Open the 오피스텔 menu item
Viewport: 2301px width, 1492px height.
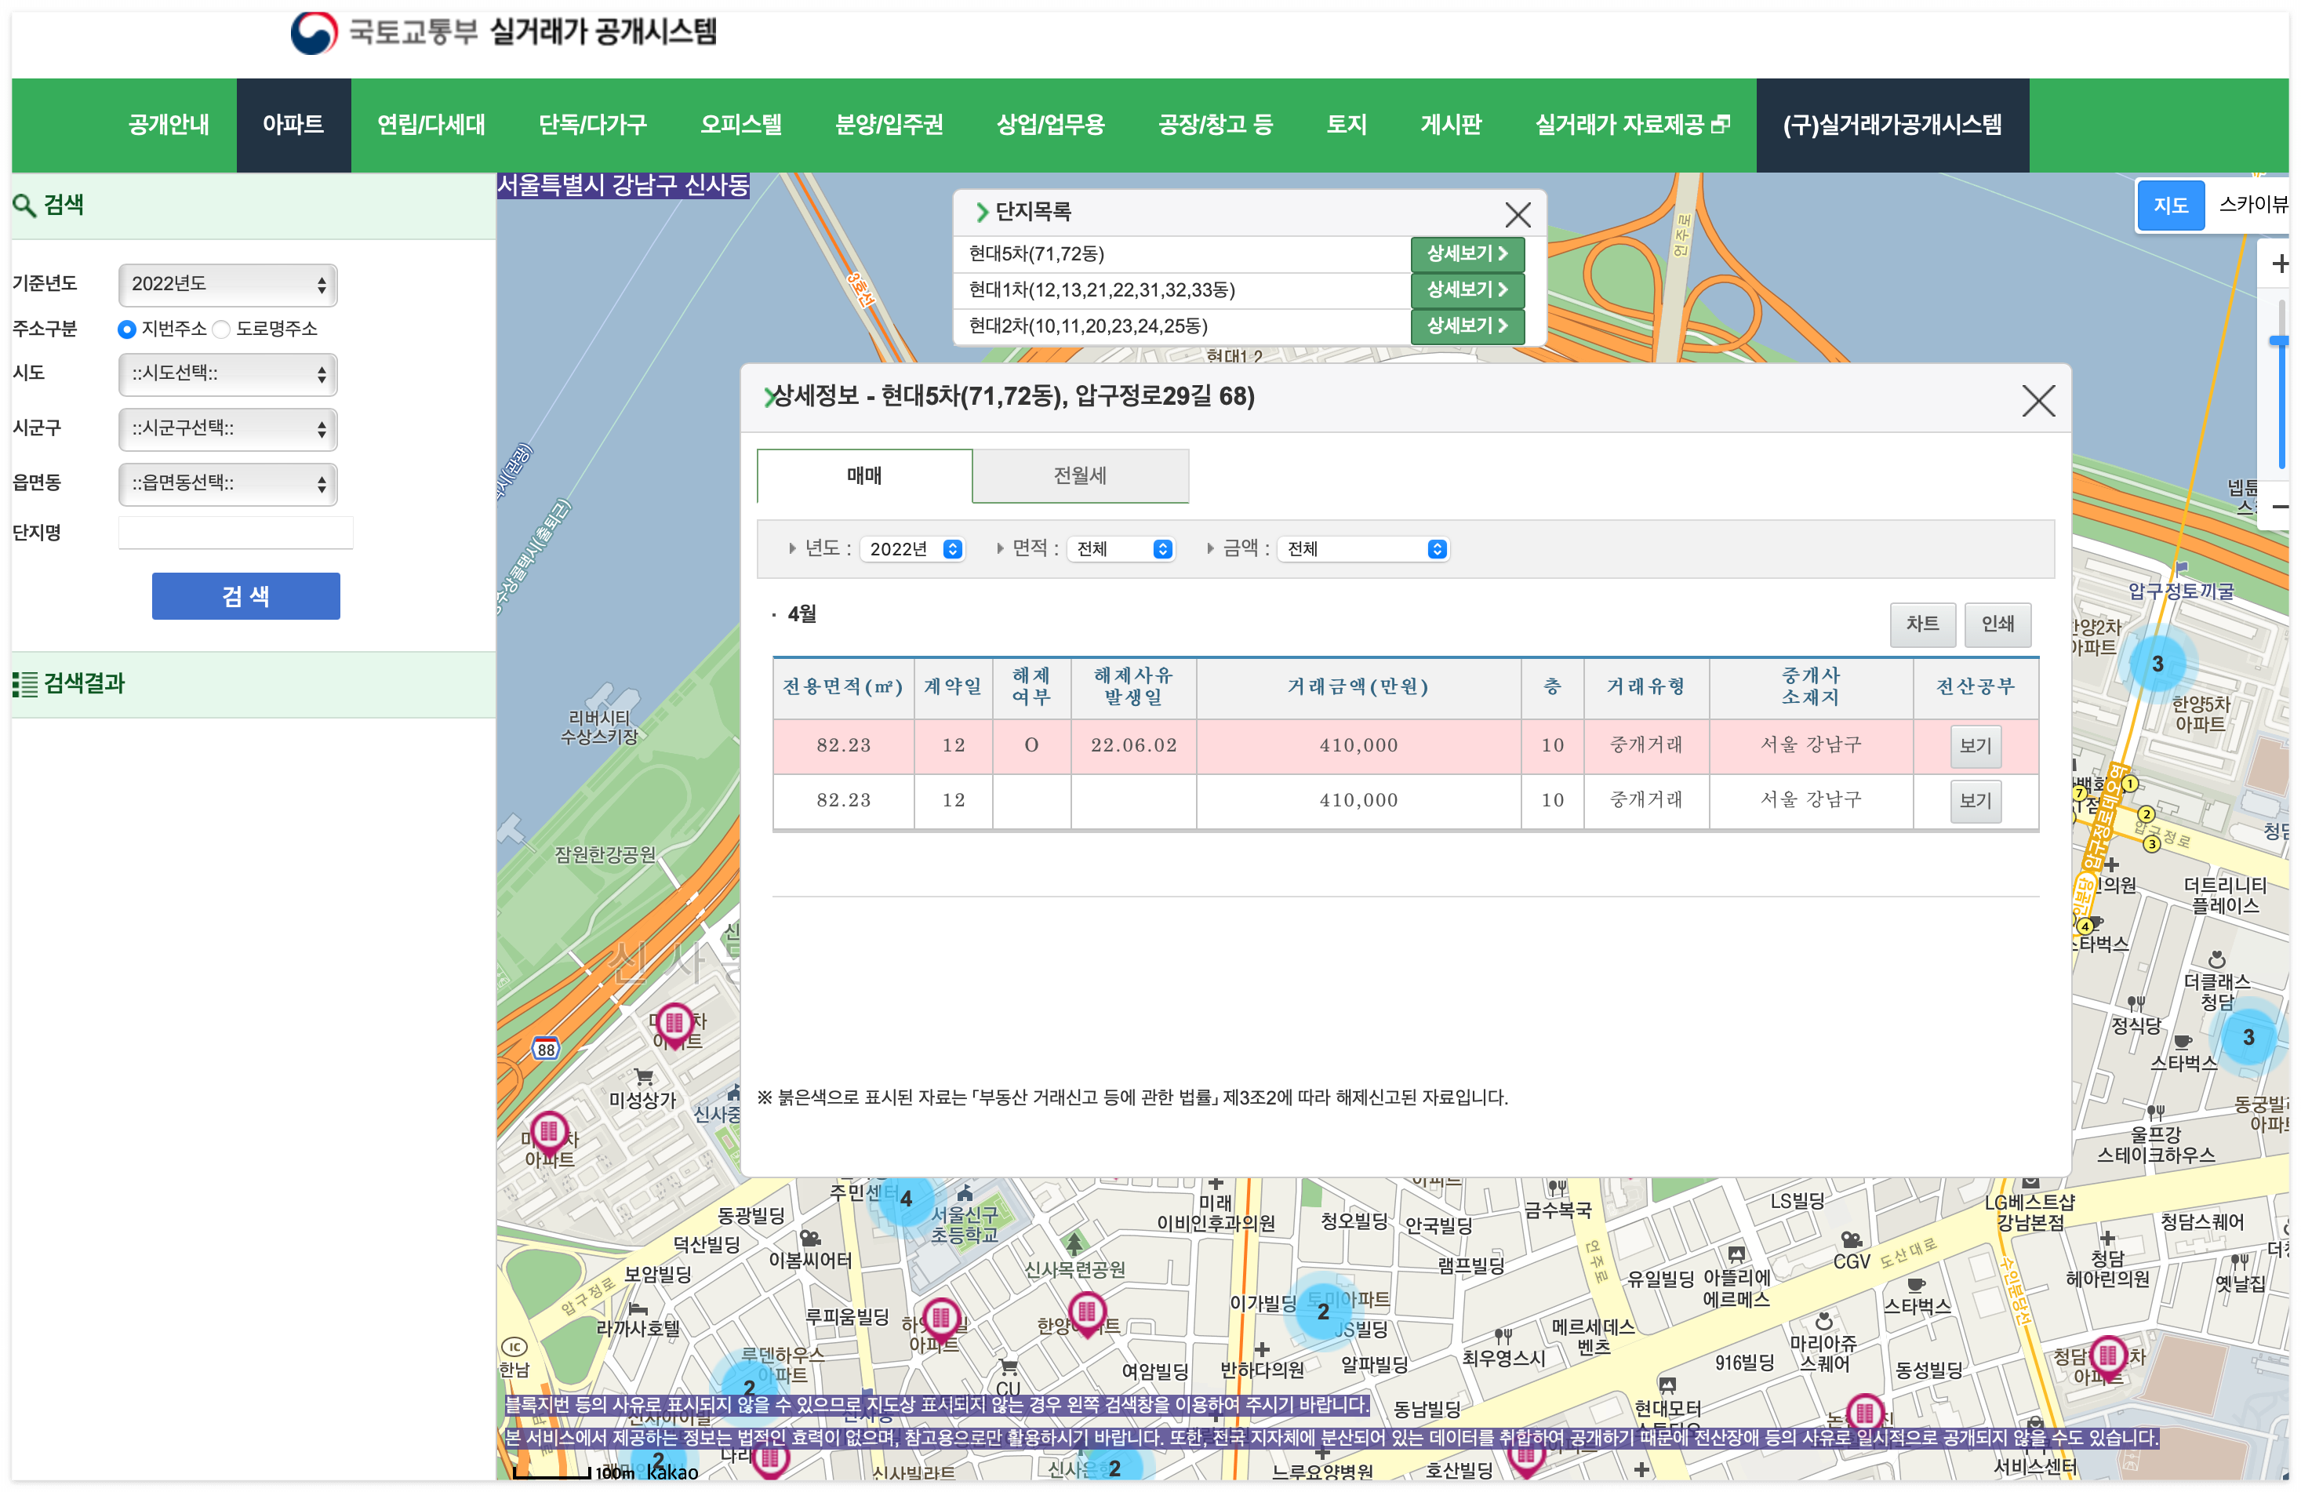740,125
